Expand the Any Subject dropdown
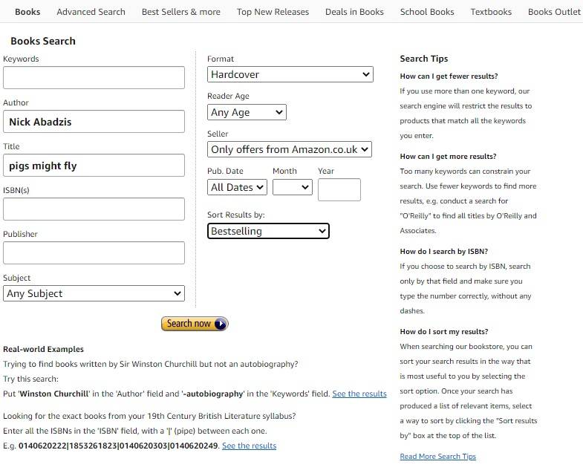This screenshot has width=583, height=473. click(94, 293)
